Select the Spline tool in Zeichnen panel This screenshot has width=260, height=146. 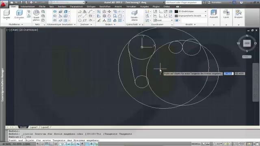80,16
